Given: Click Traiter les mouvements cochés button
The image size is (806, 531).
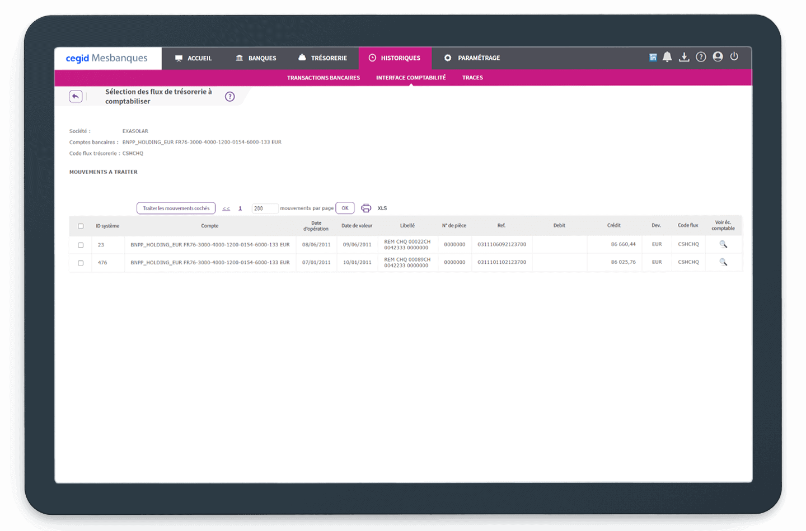Looking at the screenshot, I should pos(176,208).
